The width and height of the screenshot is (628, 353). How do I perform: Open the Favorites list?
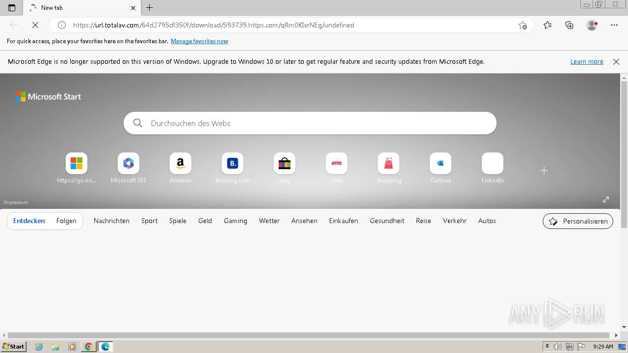pos(548,25)
